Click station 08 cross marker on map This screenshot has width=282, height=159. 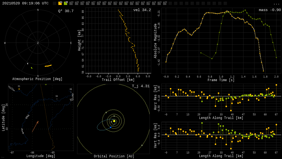coord(71,92)
